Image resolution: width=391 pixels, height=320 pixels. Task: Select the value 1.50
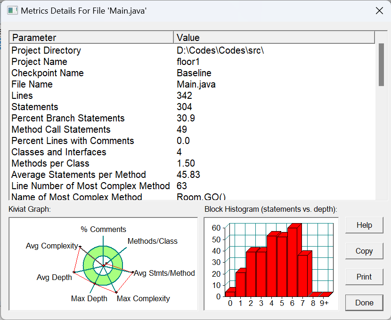[x=186, y=163]
